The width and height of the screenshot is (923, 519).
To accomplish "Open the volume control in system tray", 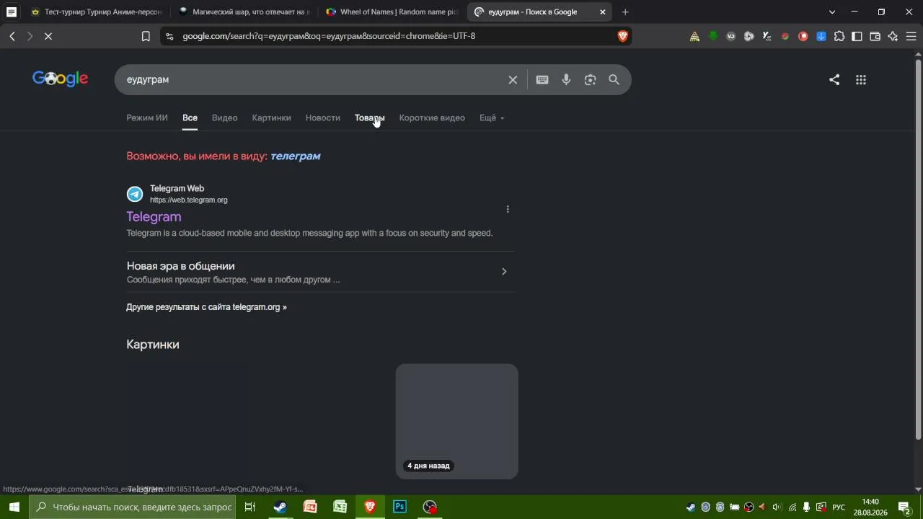I will pos(777,507).
